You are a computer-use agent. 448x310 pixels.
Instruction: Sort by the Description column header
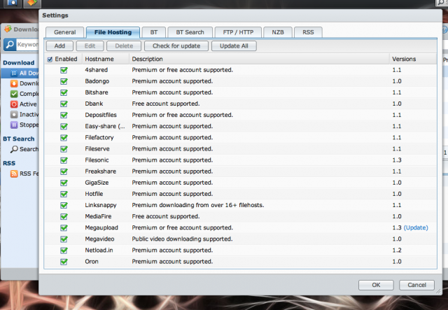(259, 59)
